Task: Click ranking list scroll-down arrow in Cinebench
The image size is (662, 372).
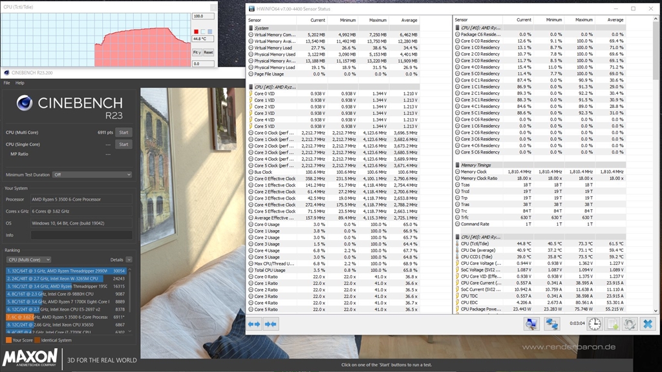Action: tap(129, 331)
